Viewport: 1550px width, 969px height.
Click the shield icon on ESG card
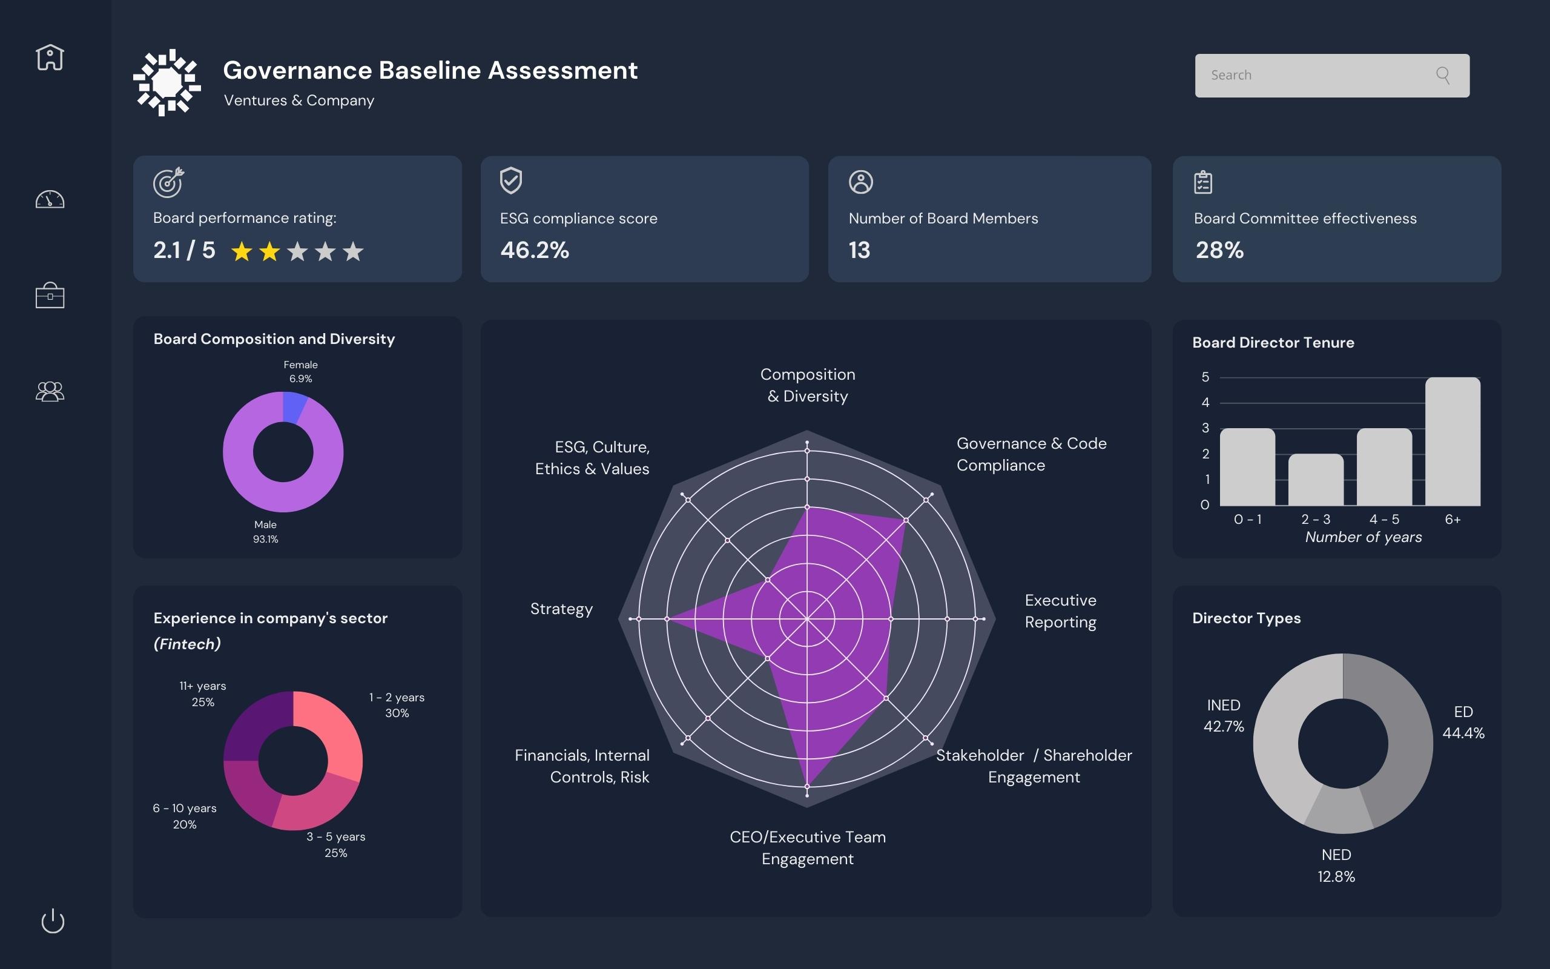coord(510,180)
